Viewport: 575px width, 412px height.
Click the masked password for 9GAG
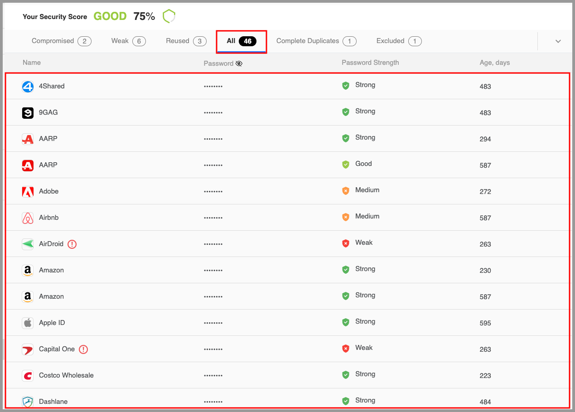[213, 113]
